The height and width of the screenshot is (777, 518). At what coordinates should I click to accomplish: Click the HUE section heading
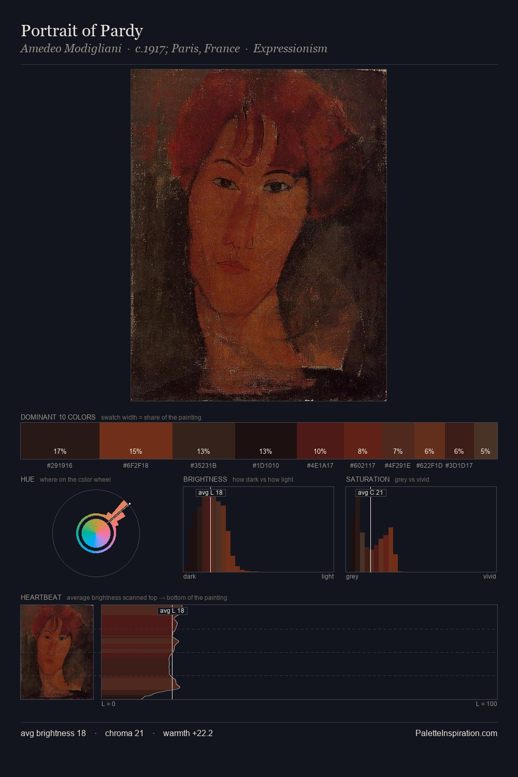pyautogui.click(x=27, y=479)
